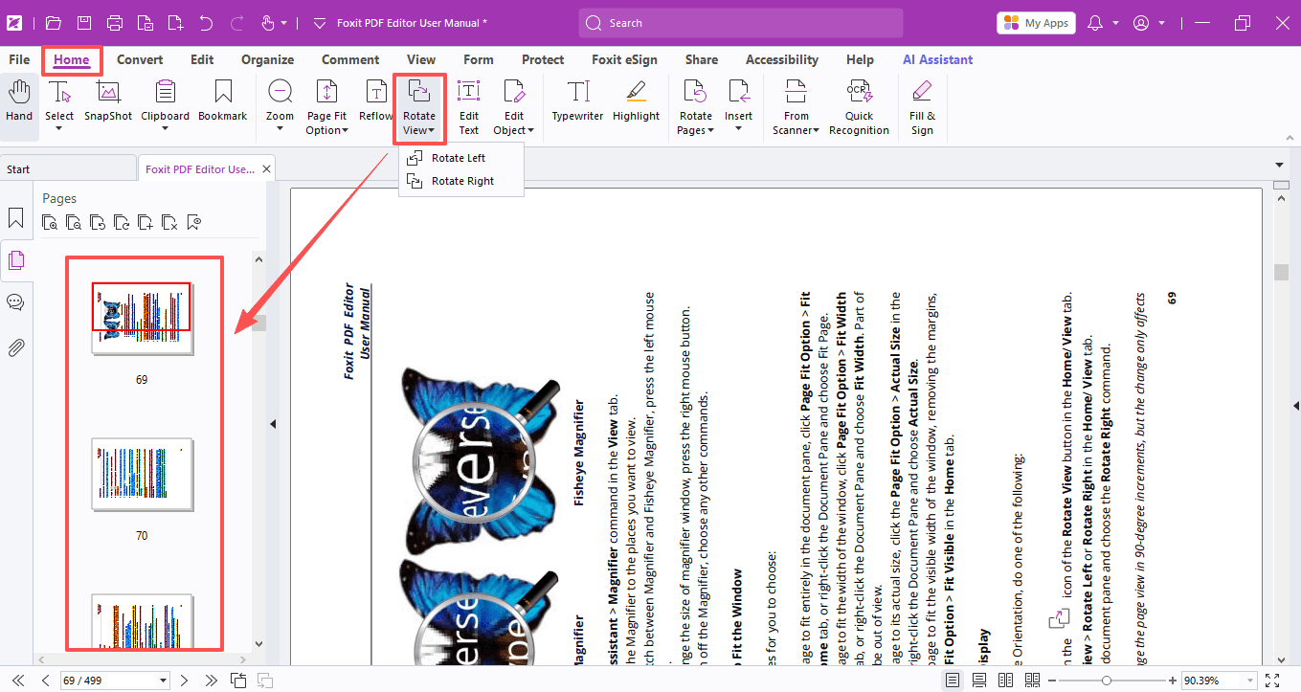Viewport: 1301px width, 692px height.
Task: Select the Highlight tool
Action: pyautogui.click(x=636, y=102)
